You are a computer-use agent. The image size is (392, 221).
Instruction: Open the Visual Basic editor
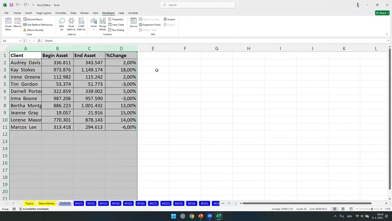[8, 24]
